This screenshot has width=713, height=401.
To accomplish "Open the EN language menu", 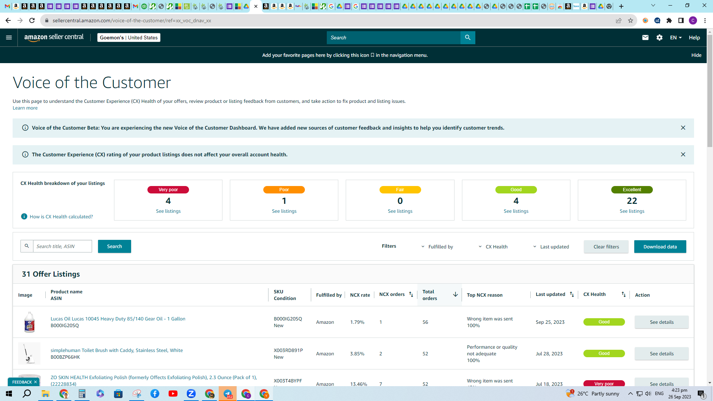I will 675,38.
